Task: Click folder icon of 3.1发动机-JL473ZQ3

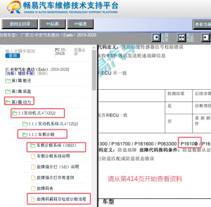Action: (x=15, y=113)
